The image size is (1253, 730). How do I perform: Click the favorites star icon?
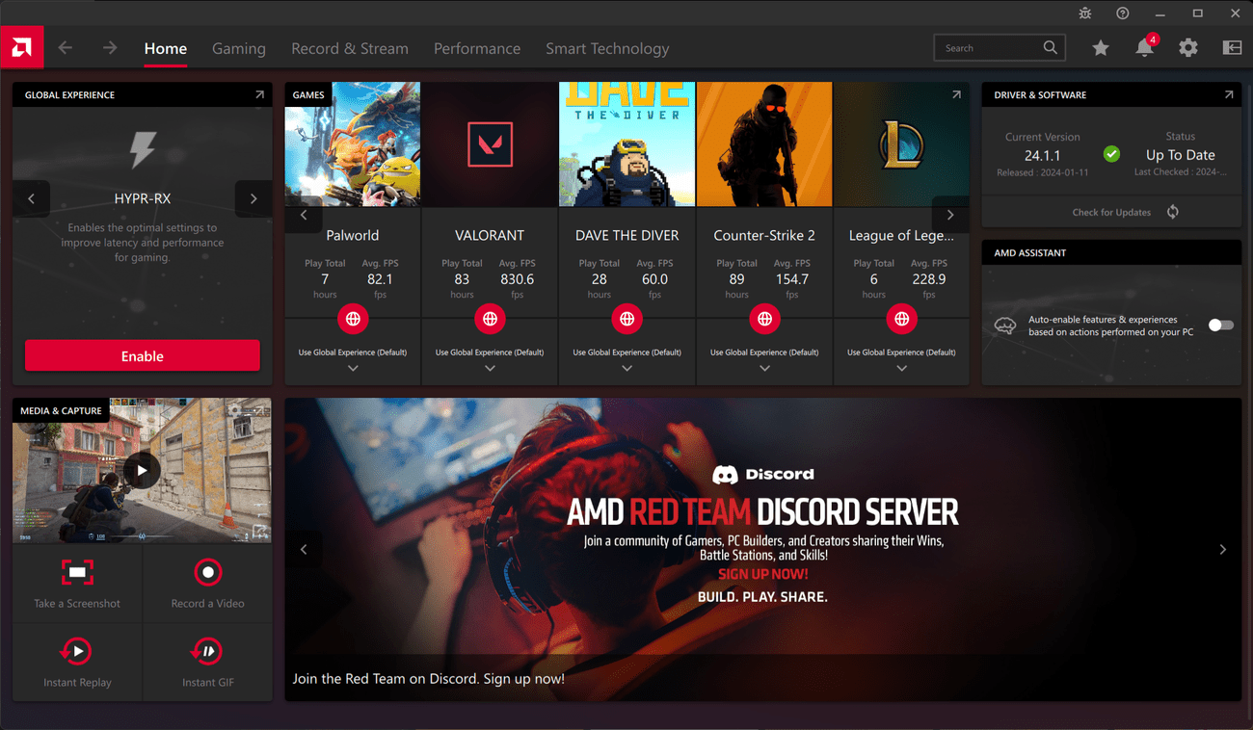[x=1100, y=48]
